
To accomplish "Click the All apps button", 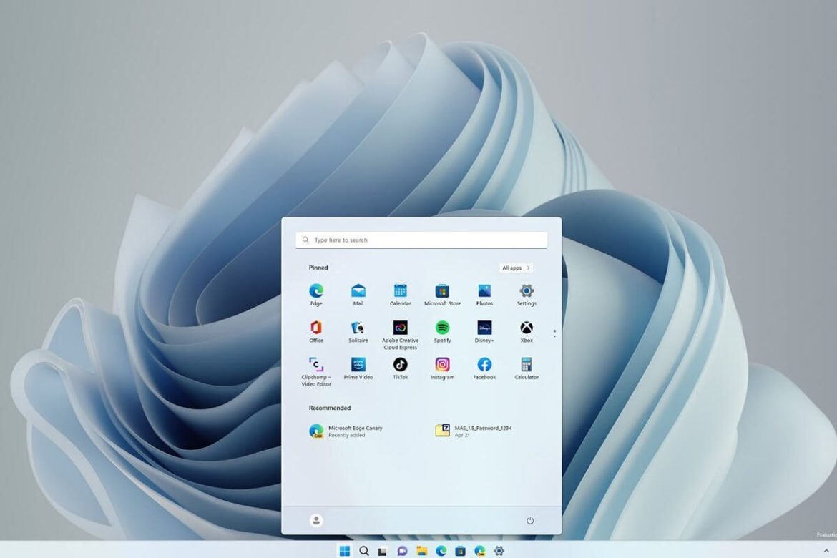I will tap(516, 268).
